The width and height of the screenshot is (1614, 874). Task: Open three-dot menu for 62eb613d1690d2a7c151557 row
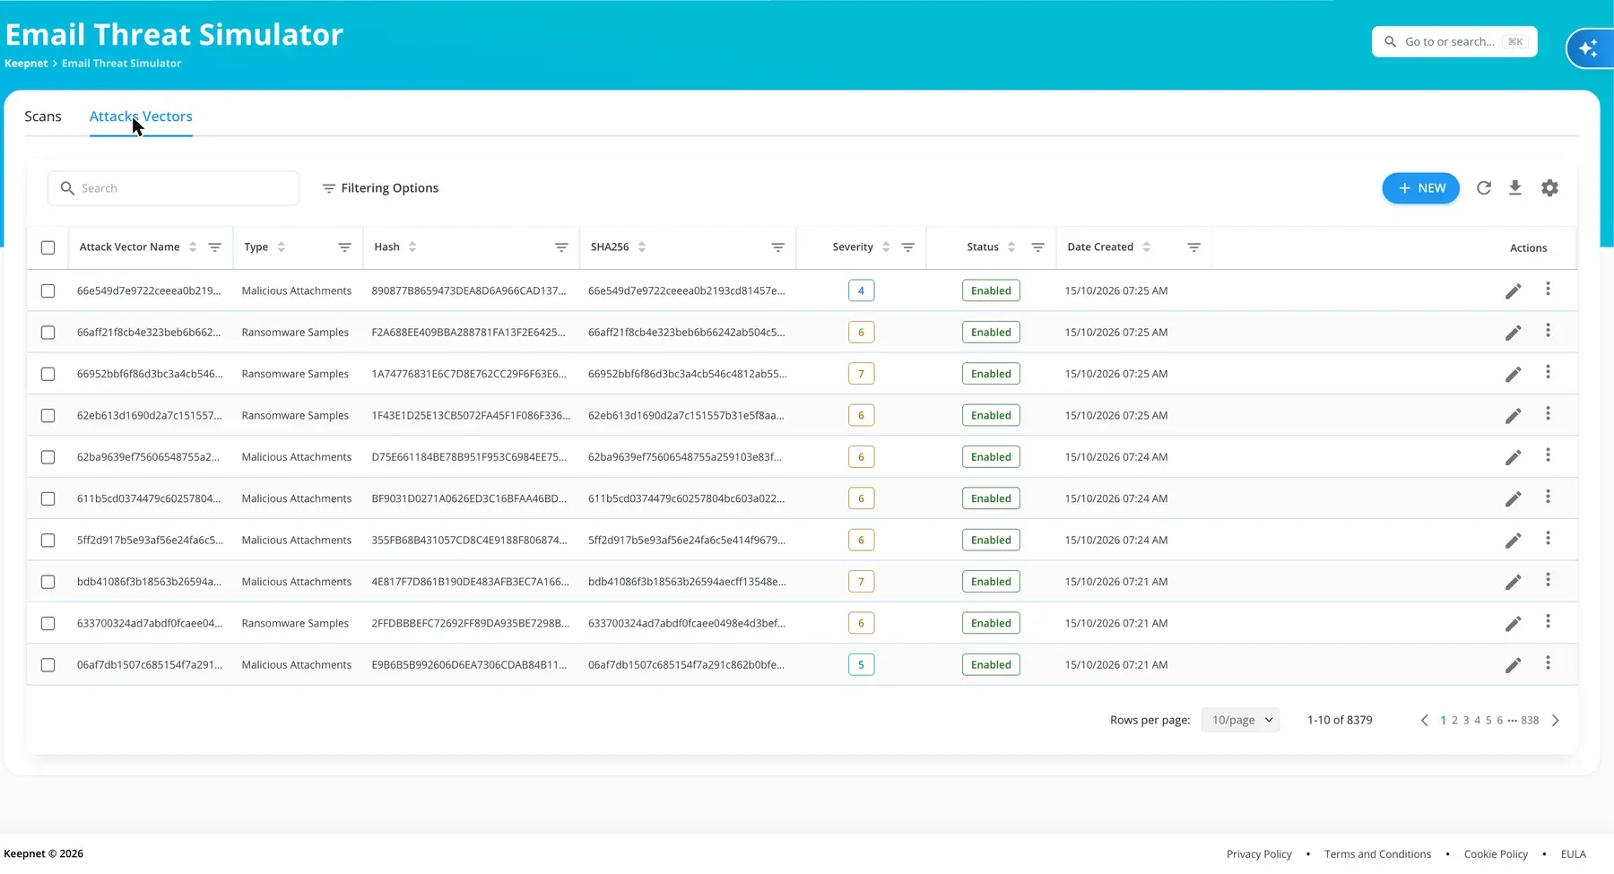click(x=1548, y=414)
